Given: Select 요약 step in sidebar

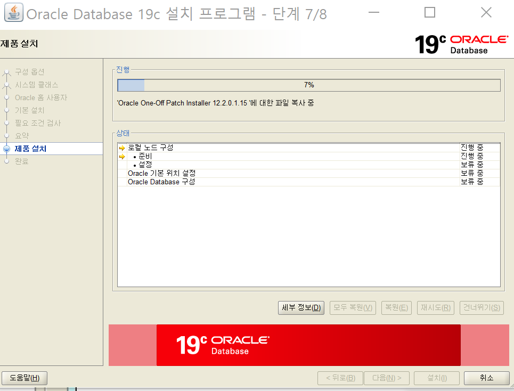Looking at the screenshot, I should tap(22, 136).
